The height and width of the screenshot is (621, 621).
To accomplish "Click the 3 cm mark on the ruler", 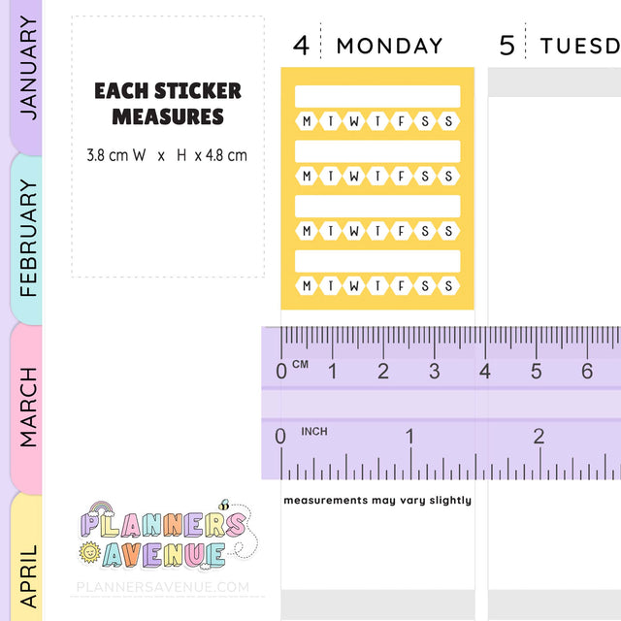I will (x=434, y=370).
